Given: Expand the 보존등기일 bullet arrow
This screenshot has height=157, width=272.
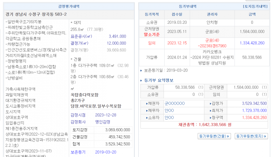Looking at the screenshot, I should (x=142, y=70).
